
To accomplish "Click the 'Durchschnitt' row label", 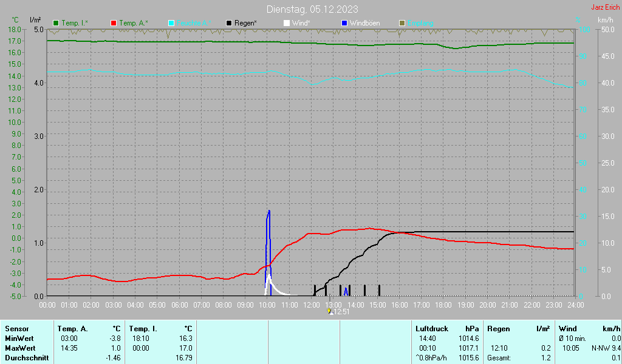I will pos(27,358).
